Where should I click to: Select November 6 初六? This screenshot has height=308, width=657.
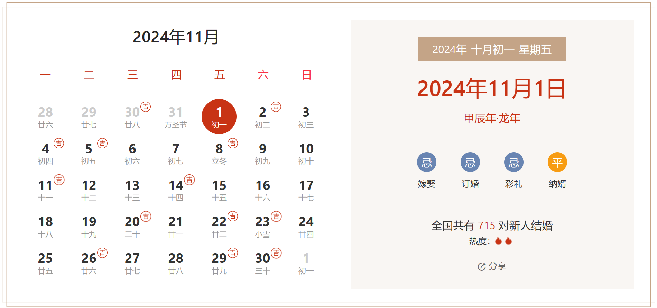pos(132,154)
